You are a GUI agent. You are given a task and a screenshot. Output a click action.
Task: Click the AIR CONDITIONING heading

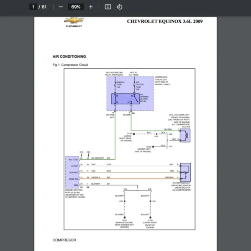tap(69, 56)
